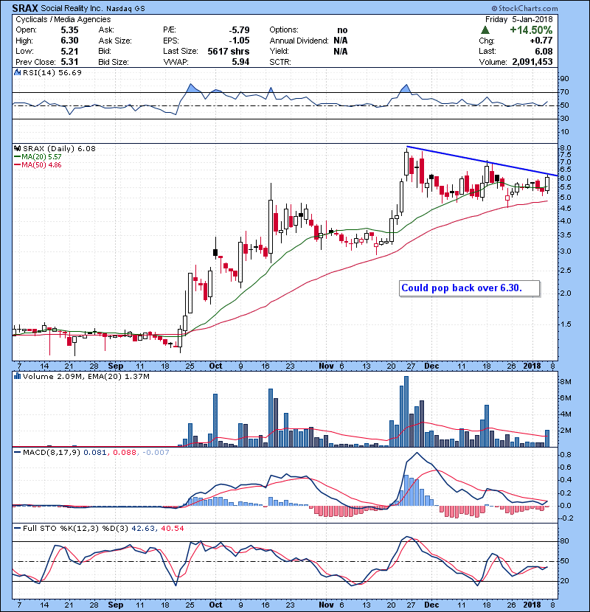590x612 pixels.
Task: Click the Chg +0.77 value
Action: point(541,41)
